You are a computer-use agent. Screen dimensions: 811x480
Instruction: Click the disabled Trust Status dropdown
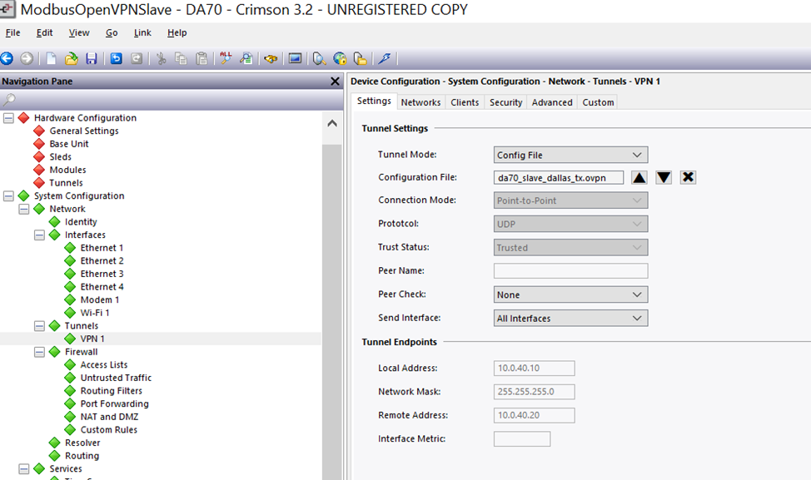click(x=570, y=248)
